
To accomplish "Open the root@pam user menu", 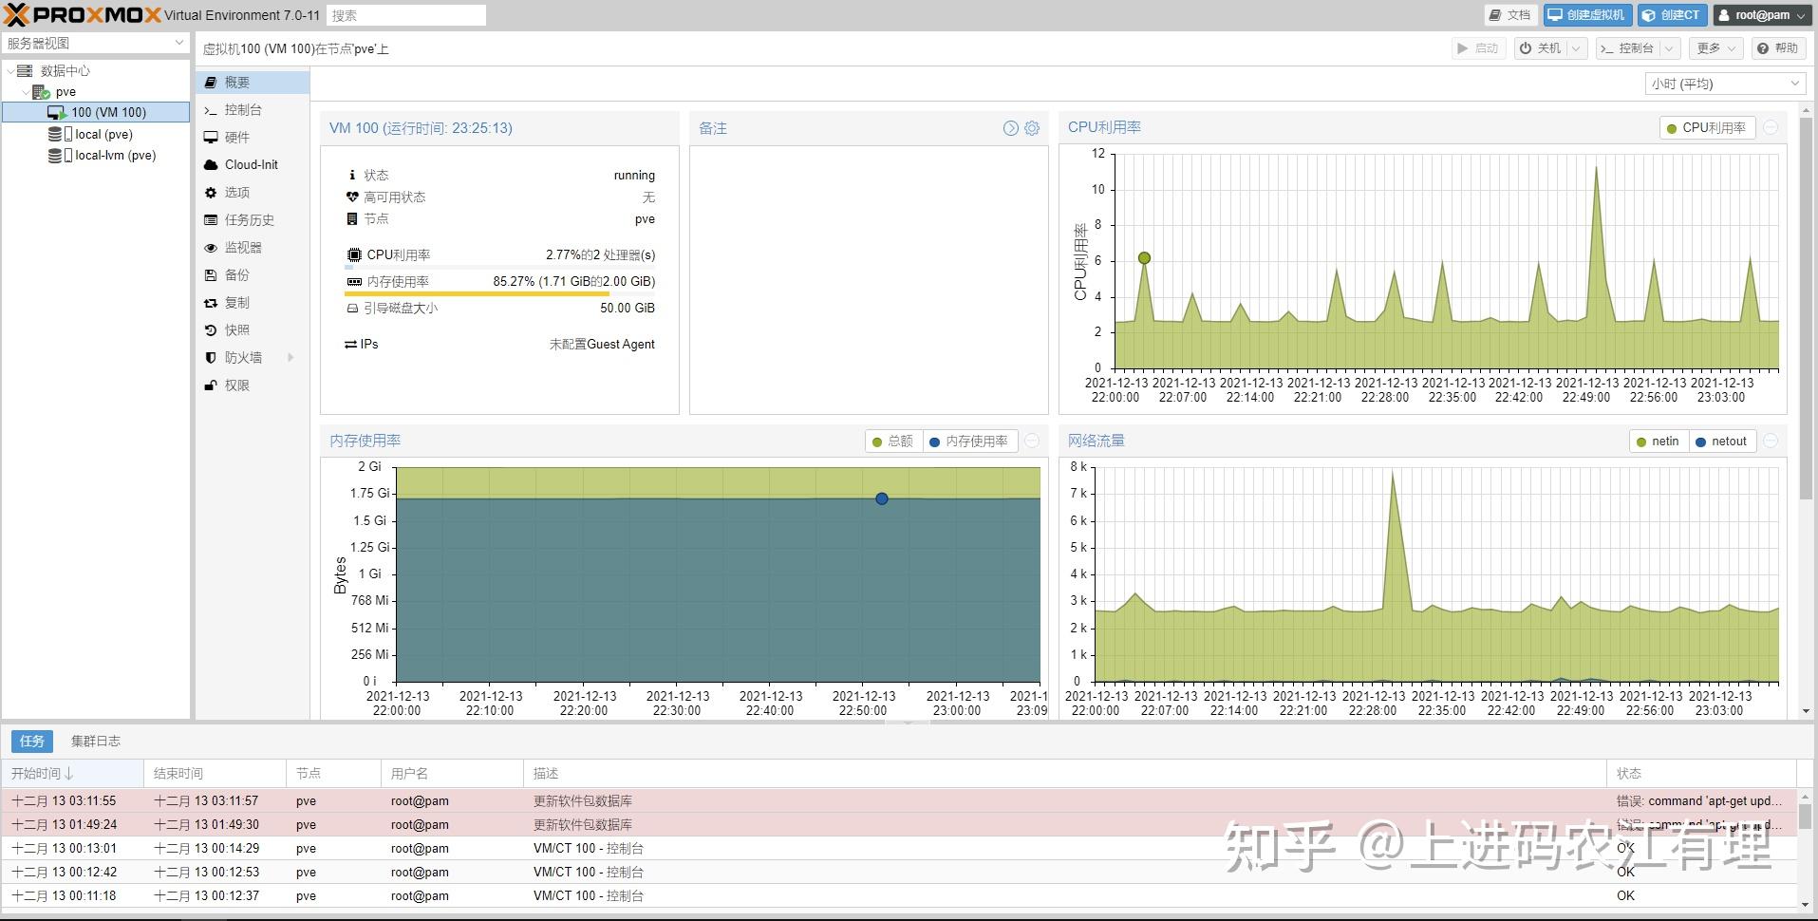I will (1761, 14).
